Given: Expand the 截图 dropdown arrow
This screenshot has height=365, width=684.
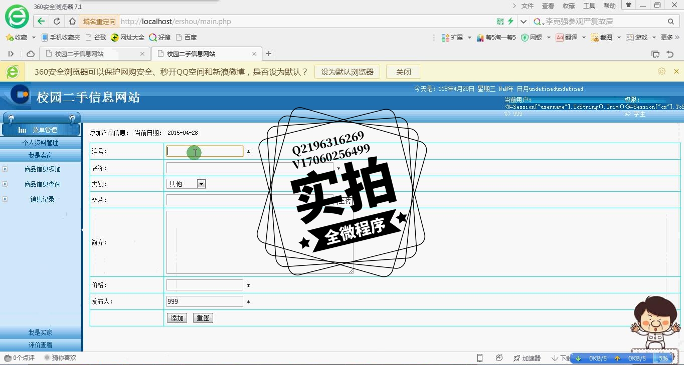Looking at the screenshot, I should tap(619, 38).
